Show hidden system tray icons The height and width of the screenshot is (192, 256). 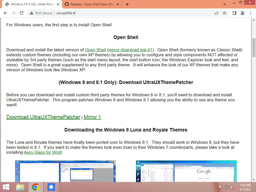[x=214, y=187]
